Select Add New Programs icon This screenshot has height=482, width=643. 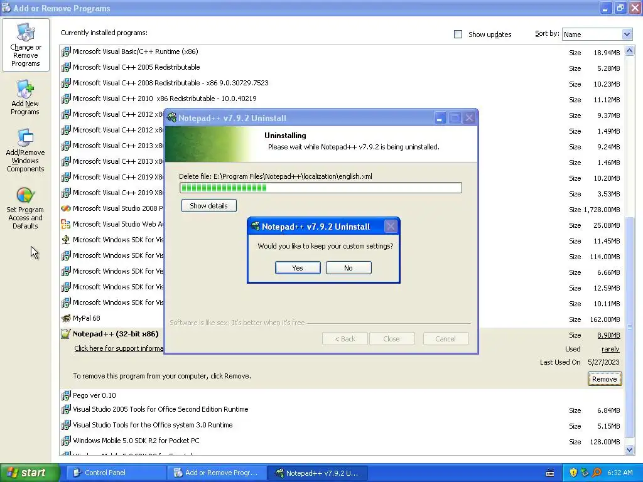(25, 97)
